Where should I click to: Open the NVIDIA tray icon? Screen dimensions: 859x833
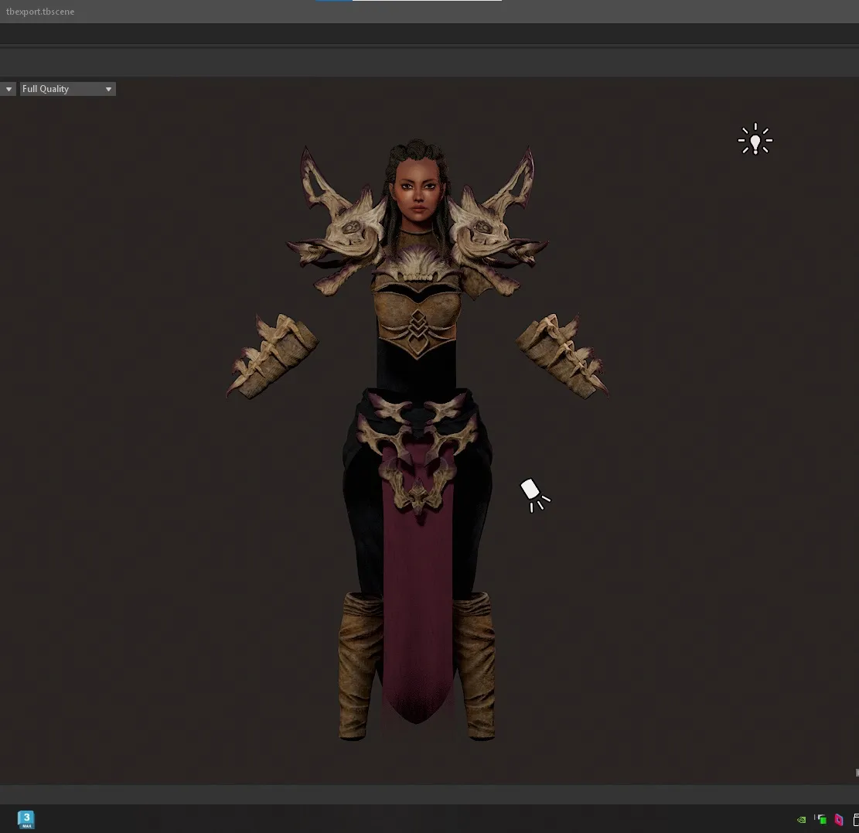pos(802,820)
